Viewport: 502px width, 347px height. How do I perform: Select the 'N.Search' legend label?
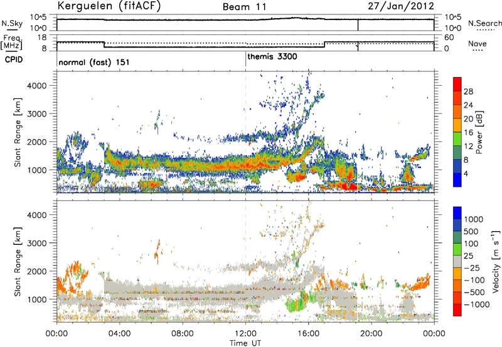coord(484,23)
